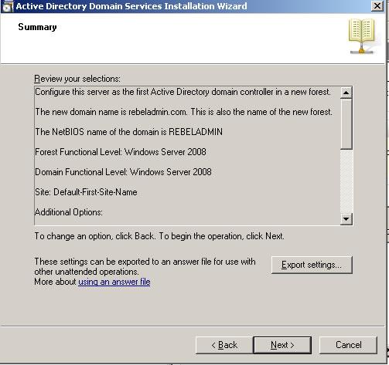Click the summary scrollbar up arrow
The image size is (389, 365).
(346, 93)
